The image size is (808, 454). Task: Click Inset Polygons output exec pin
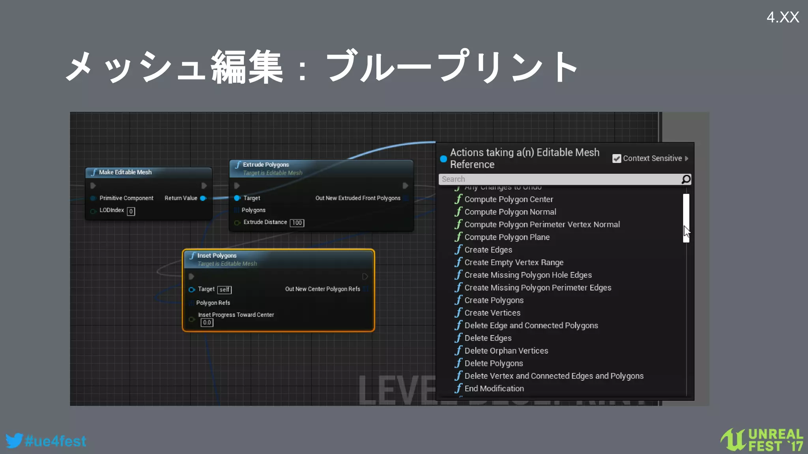(x=365, y=277)
